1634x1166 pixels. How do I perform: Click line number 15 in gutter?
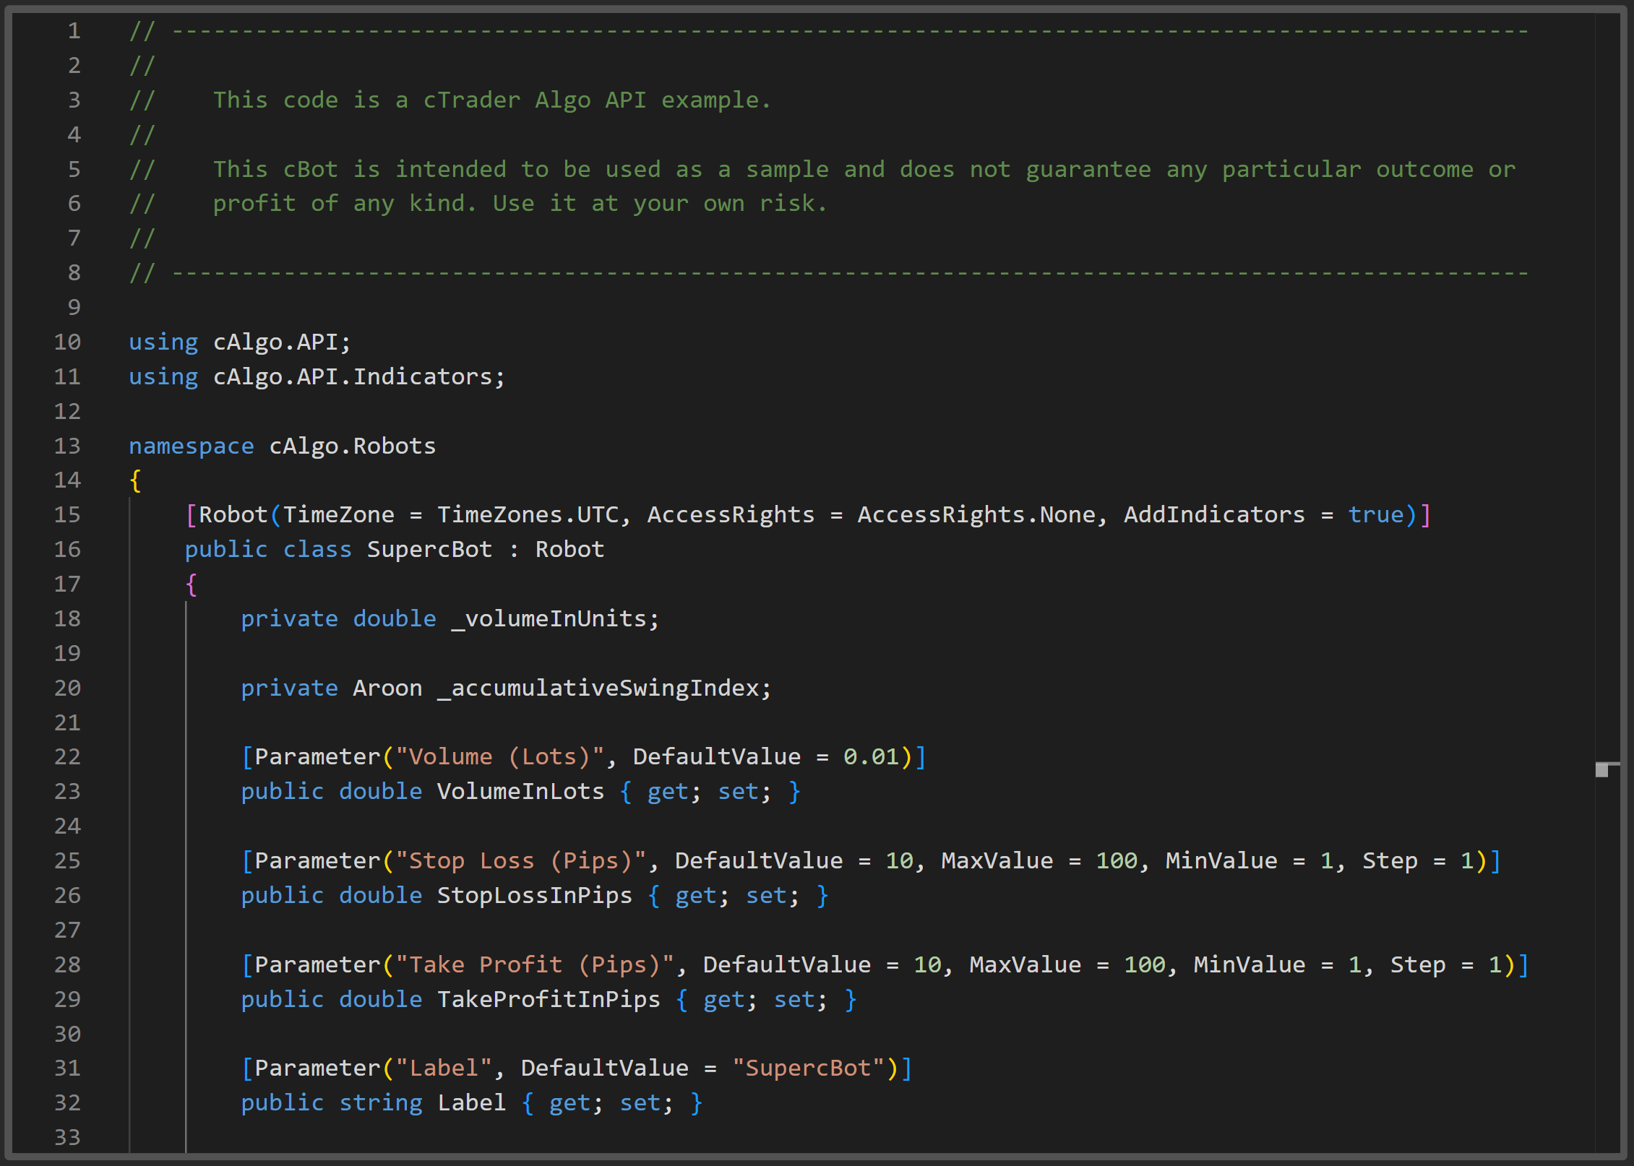click(67, 515)
